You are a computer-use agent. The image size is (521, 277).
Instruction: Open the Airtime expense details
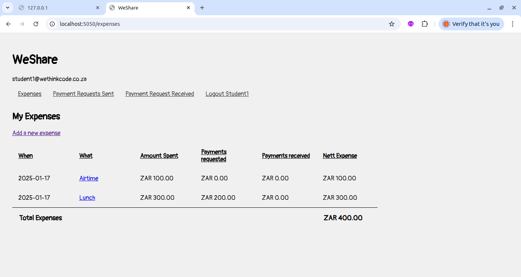[88, 178]
